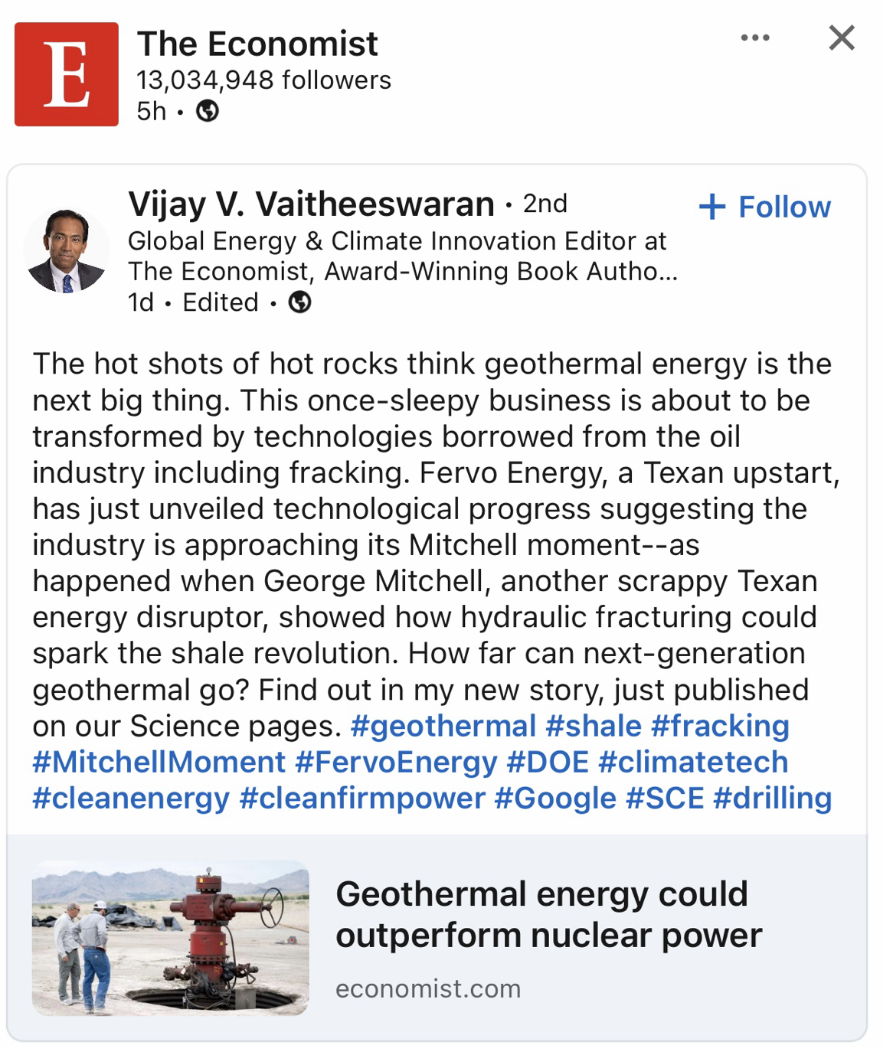Open Vijay V. Vaitheeswaran's name link
893x1055 pixels.
click(x=311, y=204)
